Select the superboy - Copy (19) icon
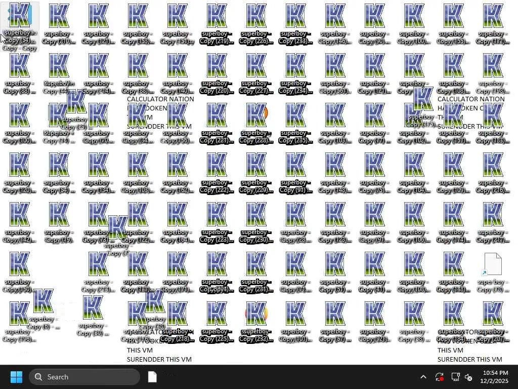This screenshot has height=389, width=518. click(x=59, y=222)
